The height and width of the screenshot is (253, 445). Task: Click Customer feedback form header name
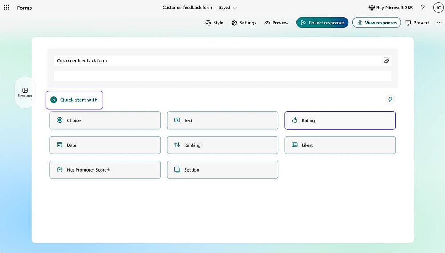tap(187, 8)
